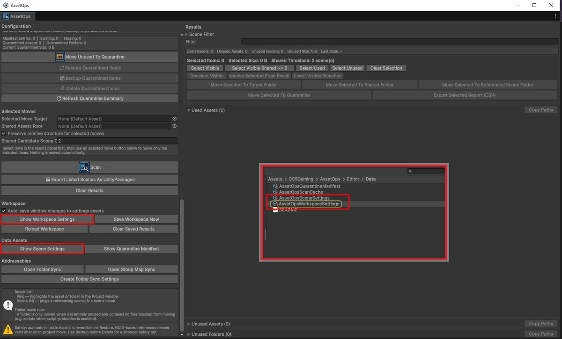Click the search magnifier in the project inset

tap(410, 172)
